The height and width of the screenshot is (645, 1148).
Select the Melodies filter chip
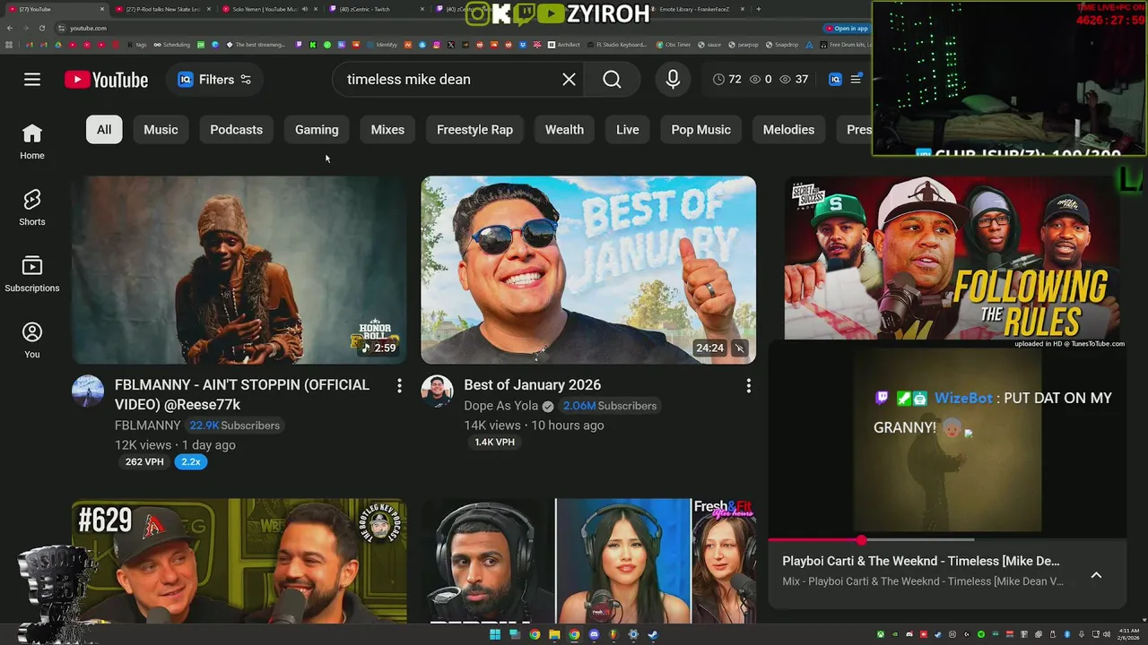tap(788, 130)
